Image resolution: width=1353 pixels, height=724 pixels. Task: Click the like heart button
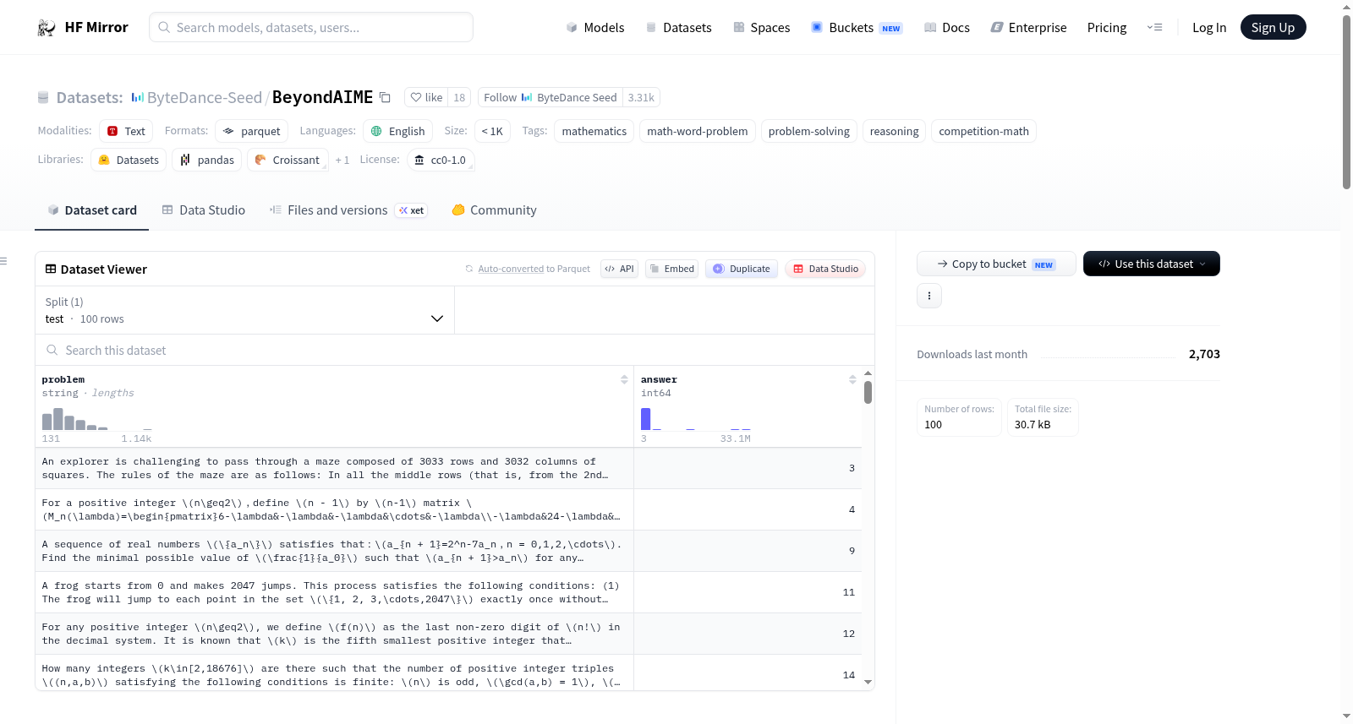tap(426, 97)
